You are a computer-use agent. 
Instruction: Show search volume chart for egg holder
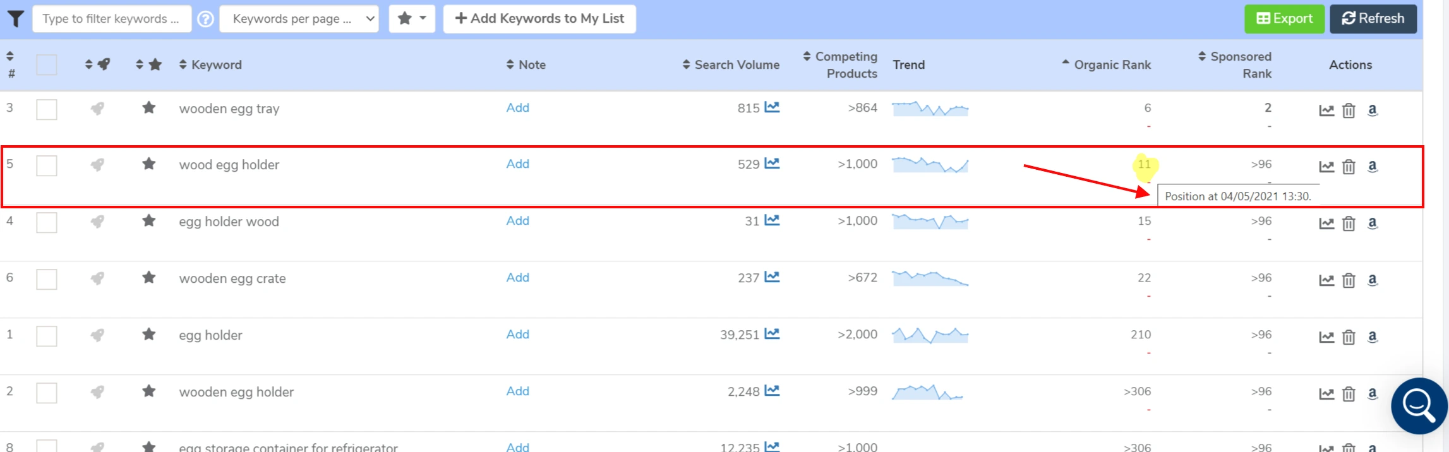772,334
